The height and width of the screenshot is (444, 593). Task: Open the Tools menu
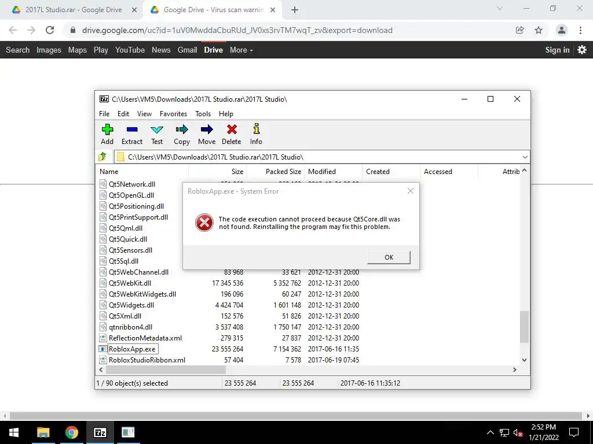(203, 114)
